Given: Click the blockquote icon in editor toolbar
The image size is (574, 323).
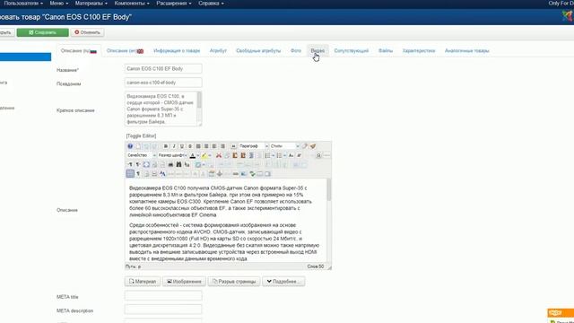Looking at the screenshot, I should (233, 146).
